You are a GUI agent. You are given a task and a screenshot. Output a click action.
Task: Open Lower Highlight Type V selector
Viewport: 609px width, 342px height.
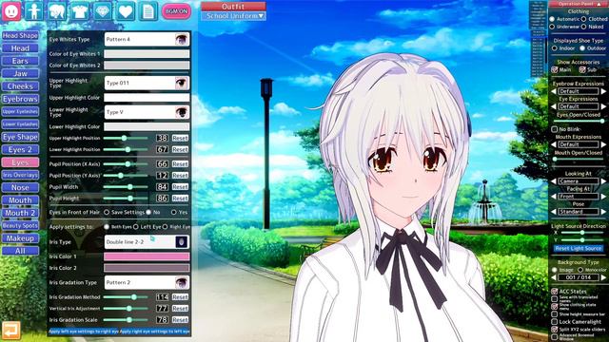click(147, 112)
